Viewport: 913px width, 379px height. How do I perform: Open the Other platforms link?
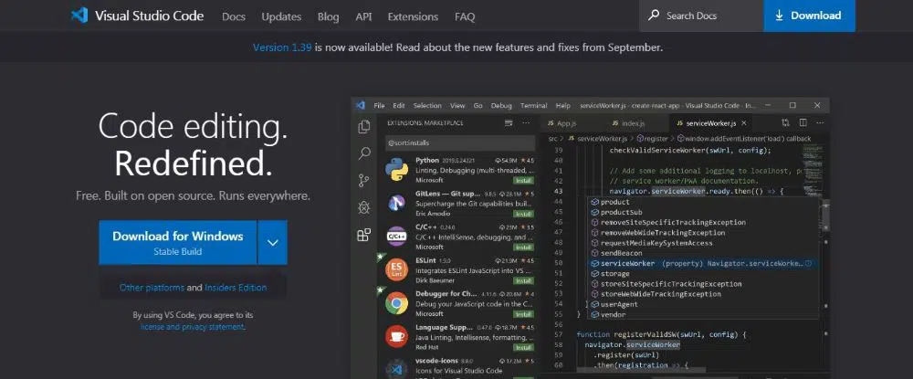[x=152, y=288]
